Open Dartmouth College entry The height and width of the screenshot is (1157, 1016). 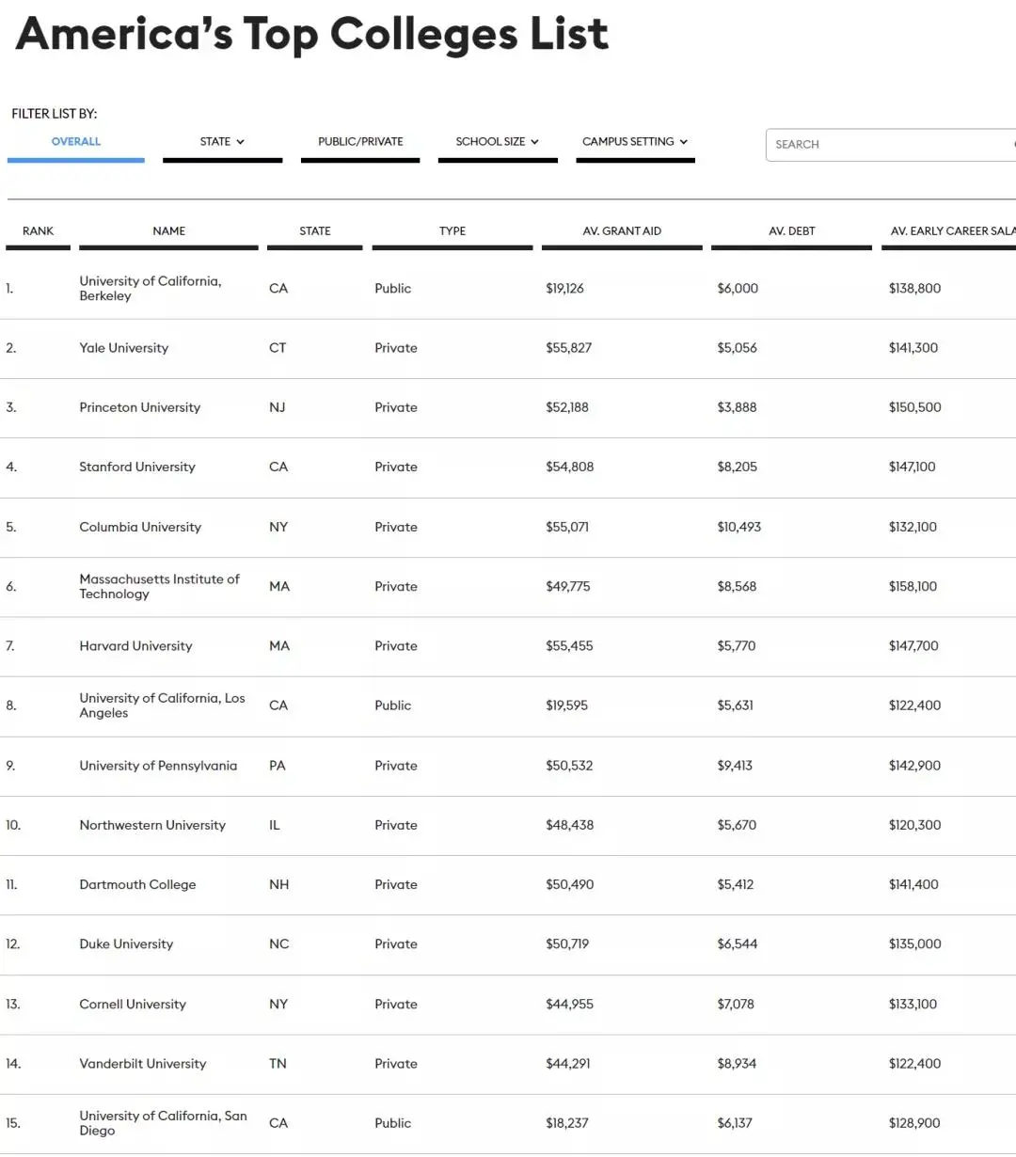point(138,885)
